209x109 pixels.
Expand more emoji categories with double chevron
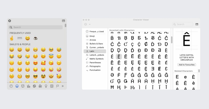coord(63,86)
